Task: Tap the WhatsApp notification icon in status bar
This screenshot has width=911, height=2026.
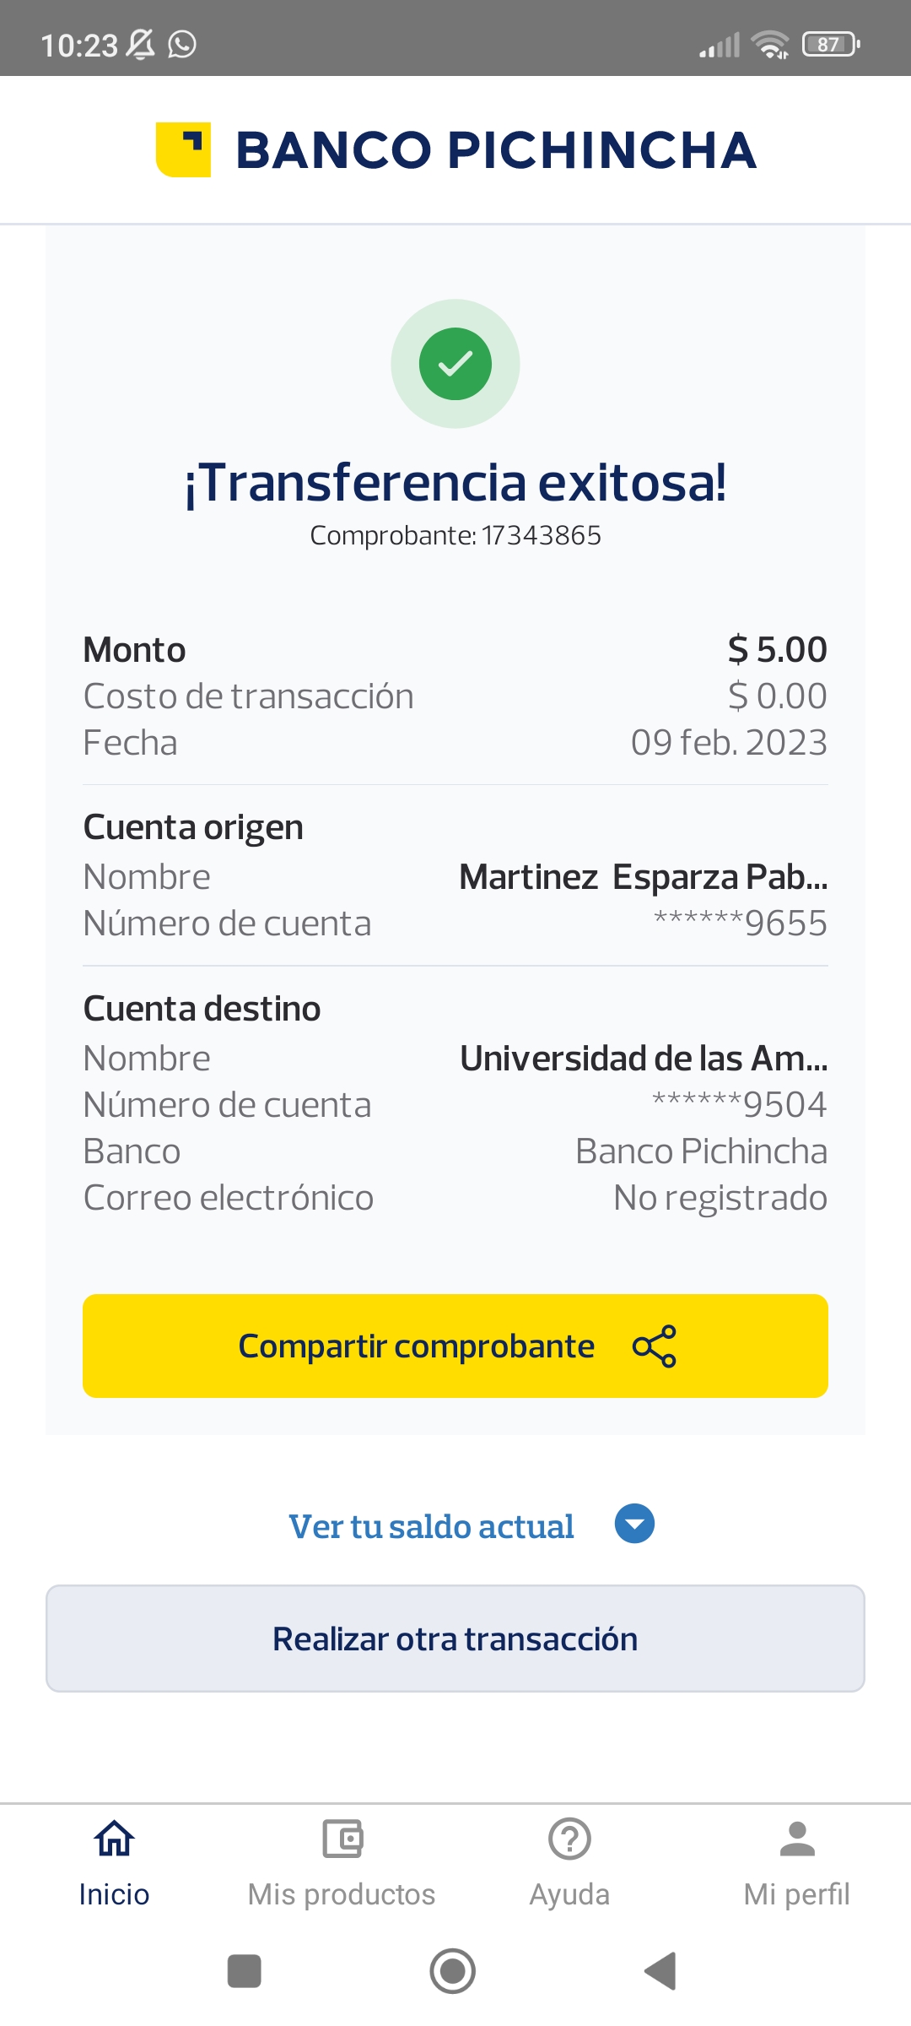Action: pyautogui.click(x=182, y=44)
